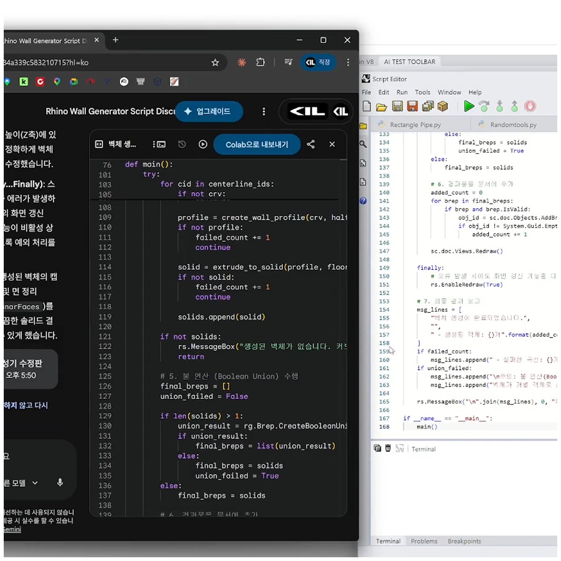The image size is (561, 561).
Task: Open the folder browser in the editor sidebar
Action: [x=363, y=126]
